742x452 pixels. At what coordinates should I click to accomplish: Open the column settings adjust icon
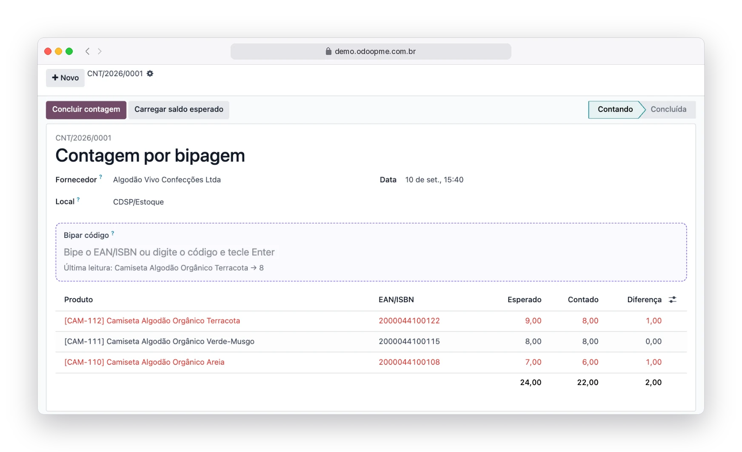point(672,300)
